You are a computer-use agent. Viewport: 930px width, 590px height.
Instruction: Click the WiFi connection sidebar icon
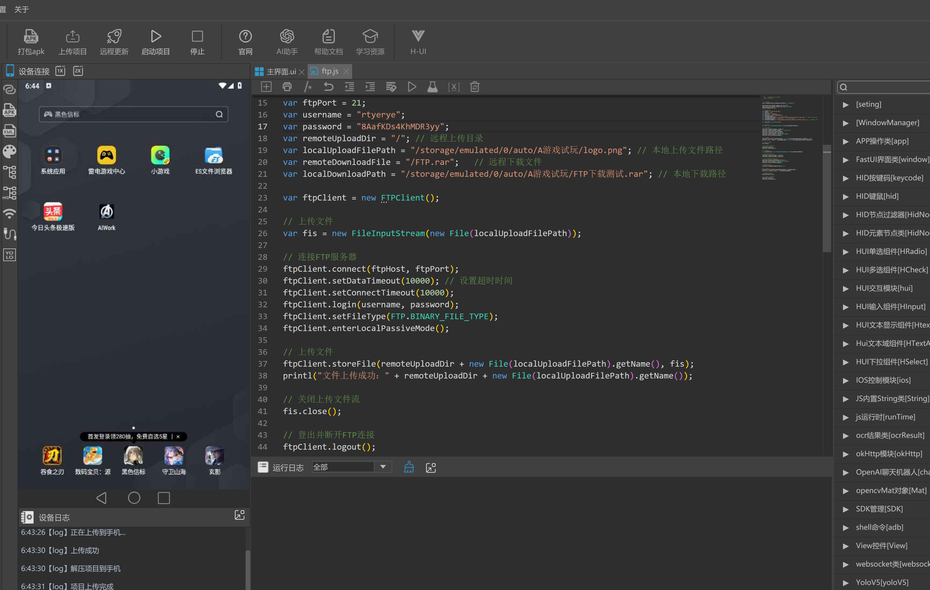click(9, 213)
